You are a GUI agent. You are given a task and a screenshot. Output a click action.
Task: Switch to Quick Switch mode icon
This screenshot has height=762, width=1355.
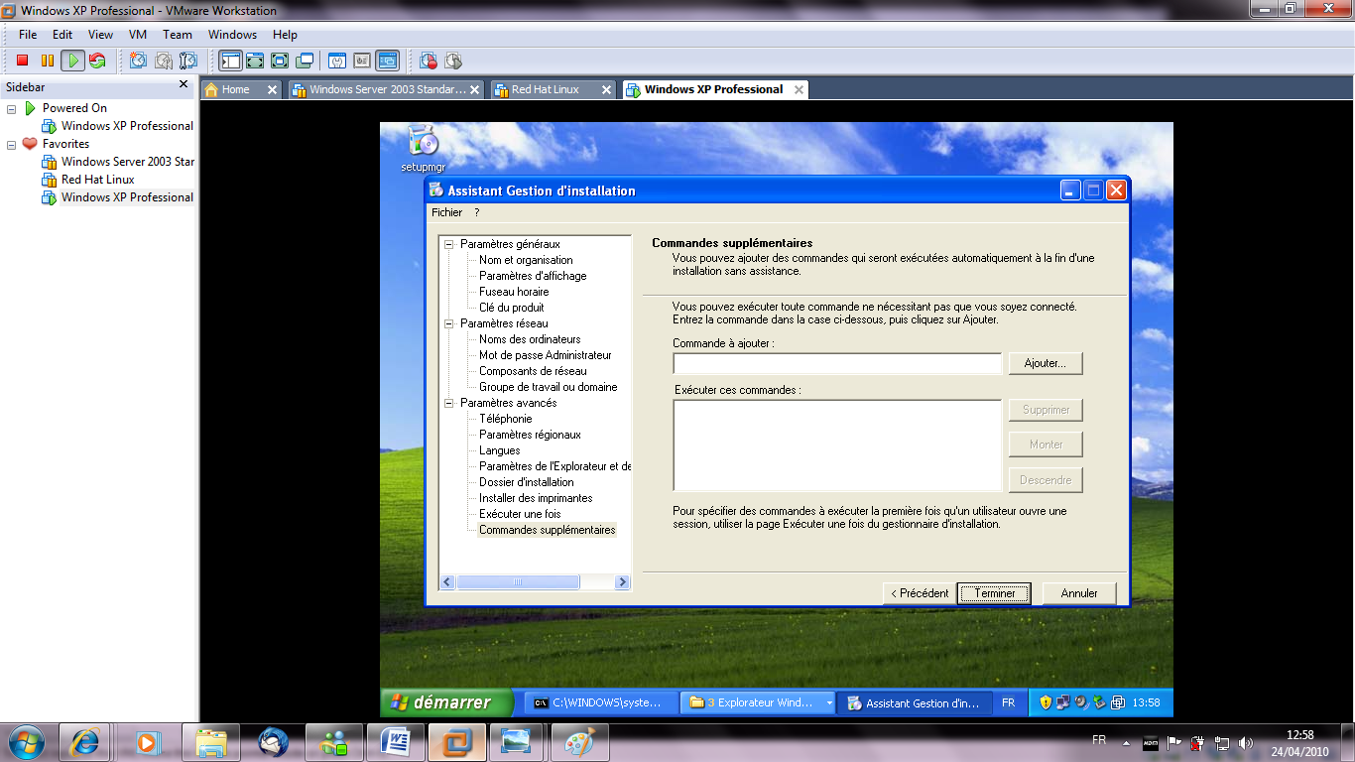coord(255,61)
